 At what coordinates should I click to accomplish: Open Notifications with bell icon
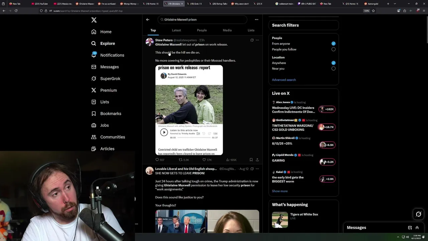[107, 55]
